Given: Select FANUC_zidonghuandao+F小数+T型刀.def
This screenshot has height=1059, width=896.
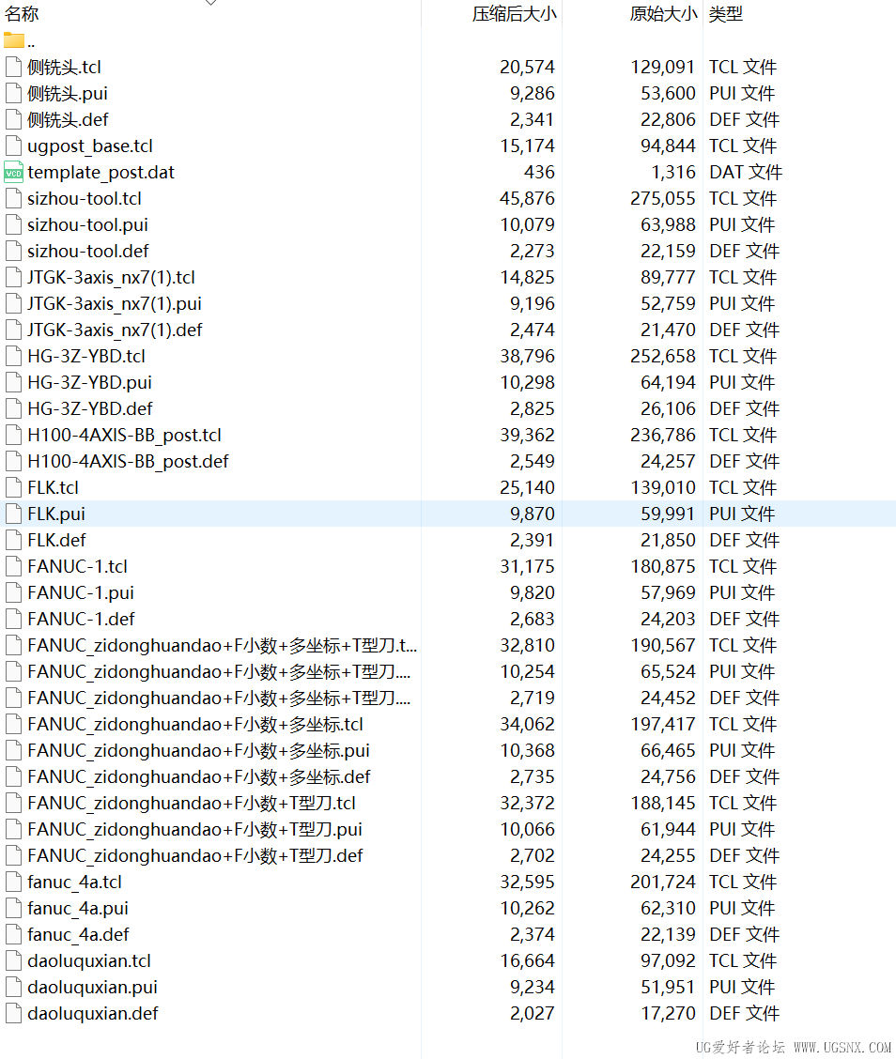Looking at the screenshot, I should pyautogui.click(x=195, y=855).
